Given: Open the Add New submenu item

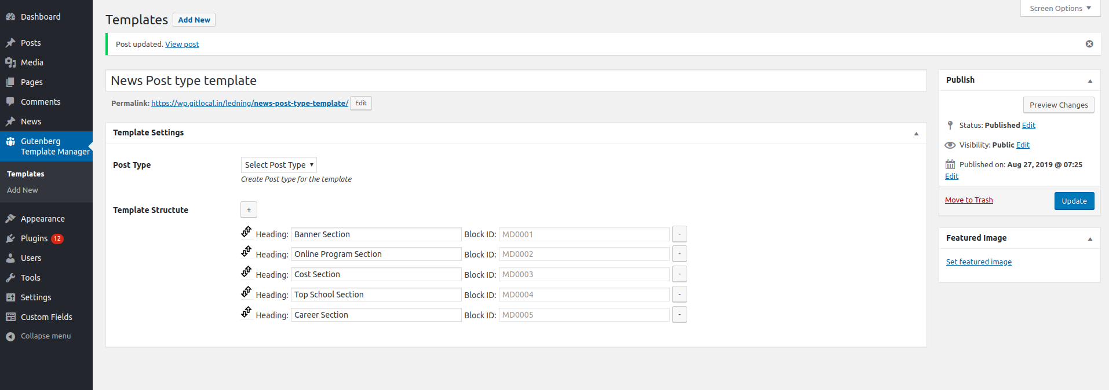Looking at the screenshot, I should (x=23, y=190).
